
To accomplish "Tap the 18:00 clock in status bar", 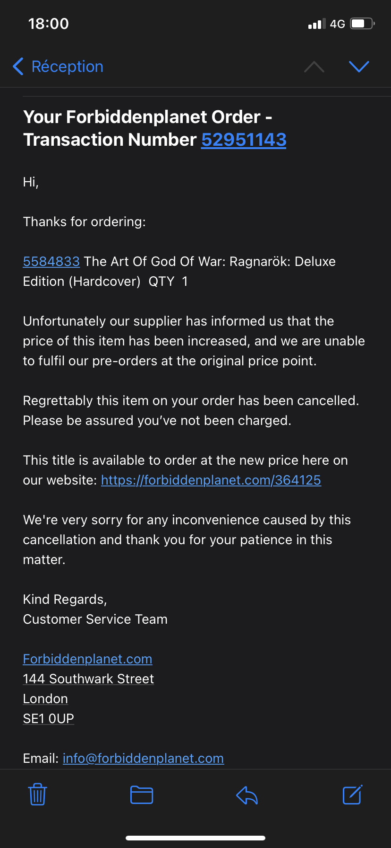I will pos(48,24).
